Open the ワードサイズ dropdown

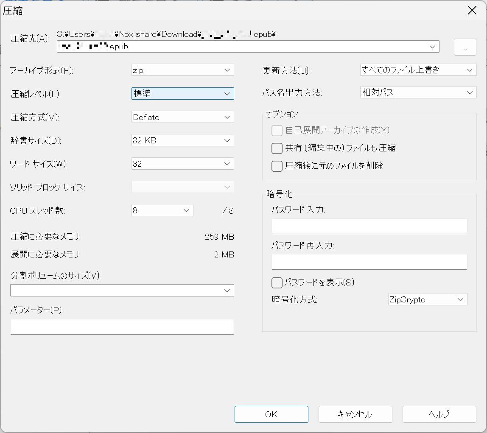pos(182,164)
